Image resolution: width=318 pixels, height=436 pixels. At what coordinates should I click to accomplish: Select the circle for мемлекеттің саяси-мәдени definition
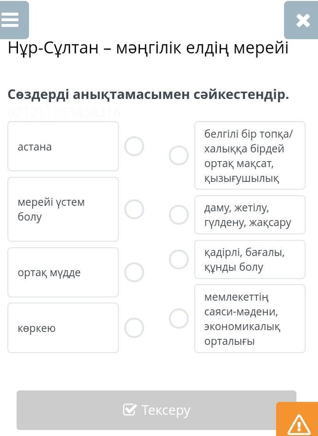[x=179, y=318]
